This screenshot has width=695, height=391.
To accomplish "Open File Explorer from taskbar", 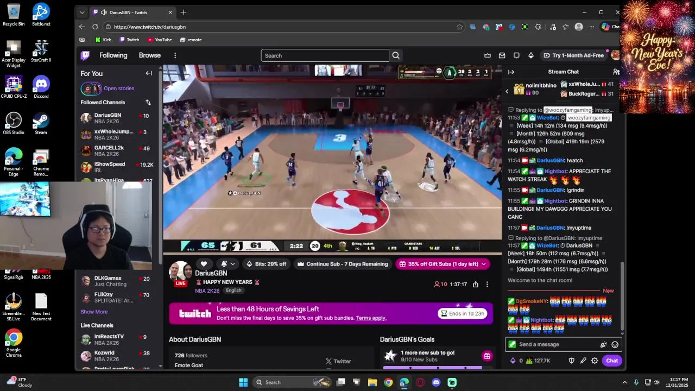I will 372,382.
